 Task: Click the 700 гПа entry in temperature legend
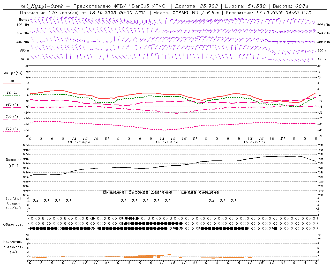12,116
